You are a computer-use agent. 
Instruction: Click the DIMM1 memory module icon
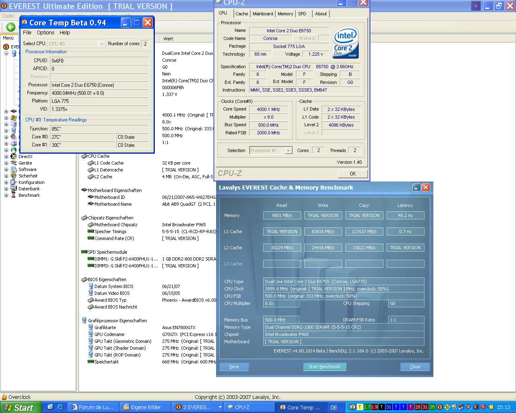pyautogui.click(x=91, y=259)
